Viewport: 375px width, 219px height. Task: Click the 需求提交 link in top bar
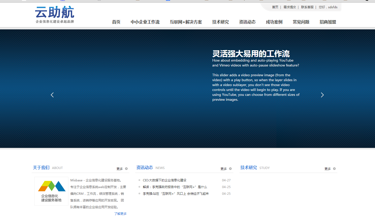click(x=290, y=7)
